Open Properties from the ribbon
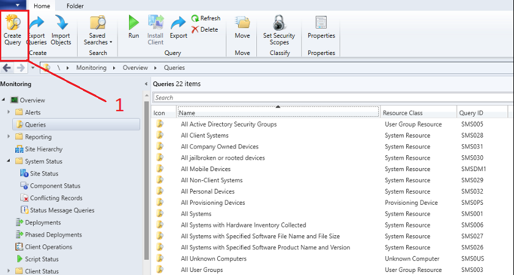 tap(321, 27)
